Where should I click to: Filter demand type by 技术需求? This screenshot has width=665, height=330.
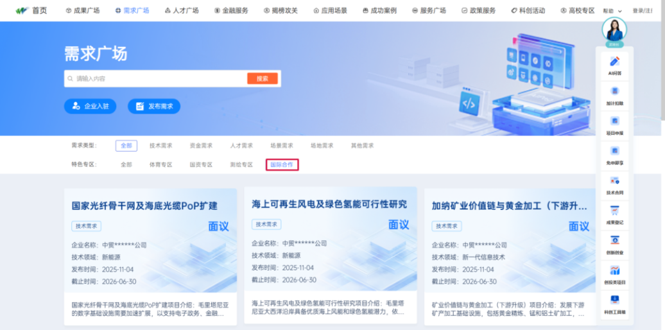160,146
